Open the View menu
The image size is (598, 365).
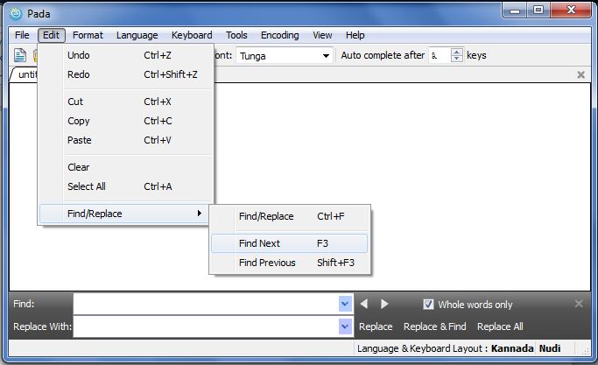point(322,35)
